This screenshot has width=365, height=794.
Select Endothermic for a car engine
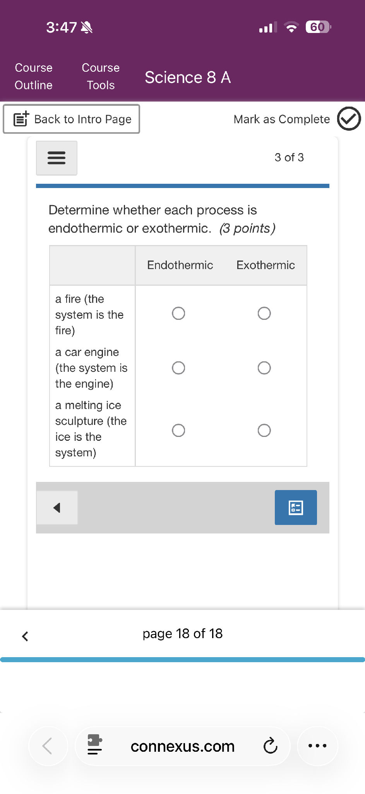(178, 368)
